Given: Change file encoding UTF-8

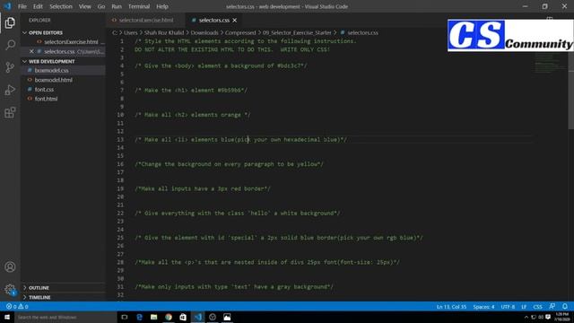Looking at the screenshot, I should (508, 307).
